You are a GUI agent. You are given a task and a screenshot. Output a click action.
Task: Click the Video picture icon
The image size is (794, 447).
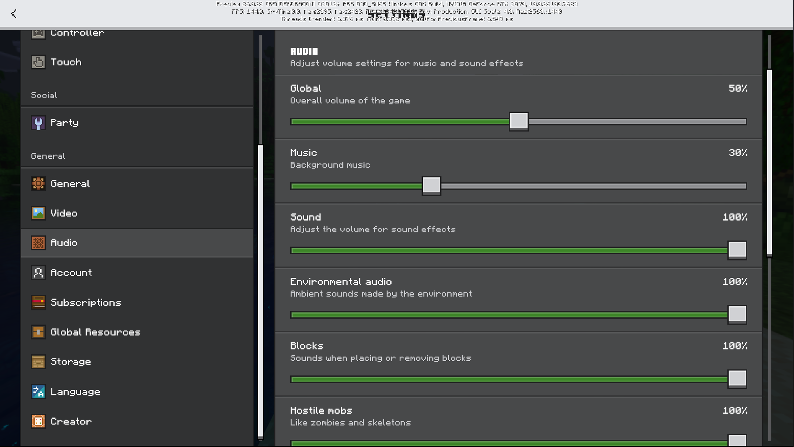pyautogui.click(x=38, y=213)
